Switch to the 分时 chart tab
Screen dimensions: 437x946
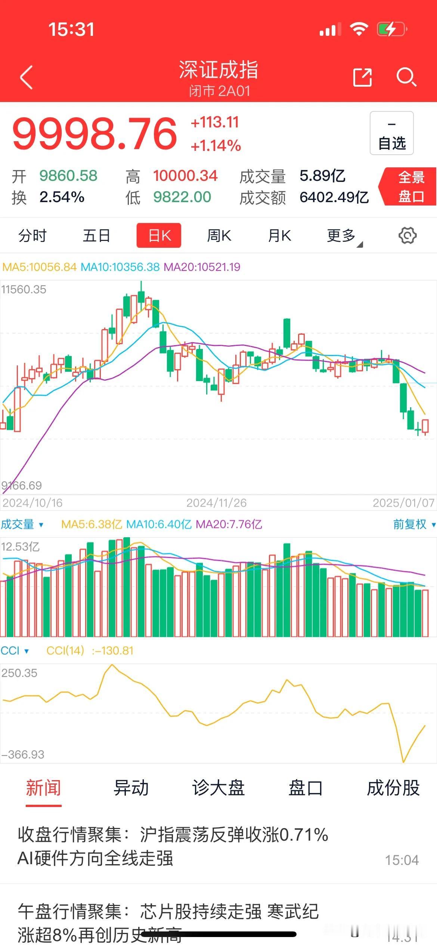32,236
